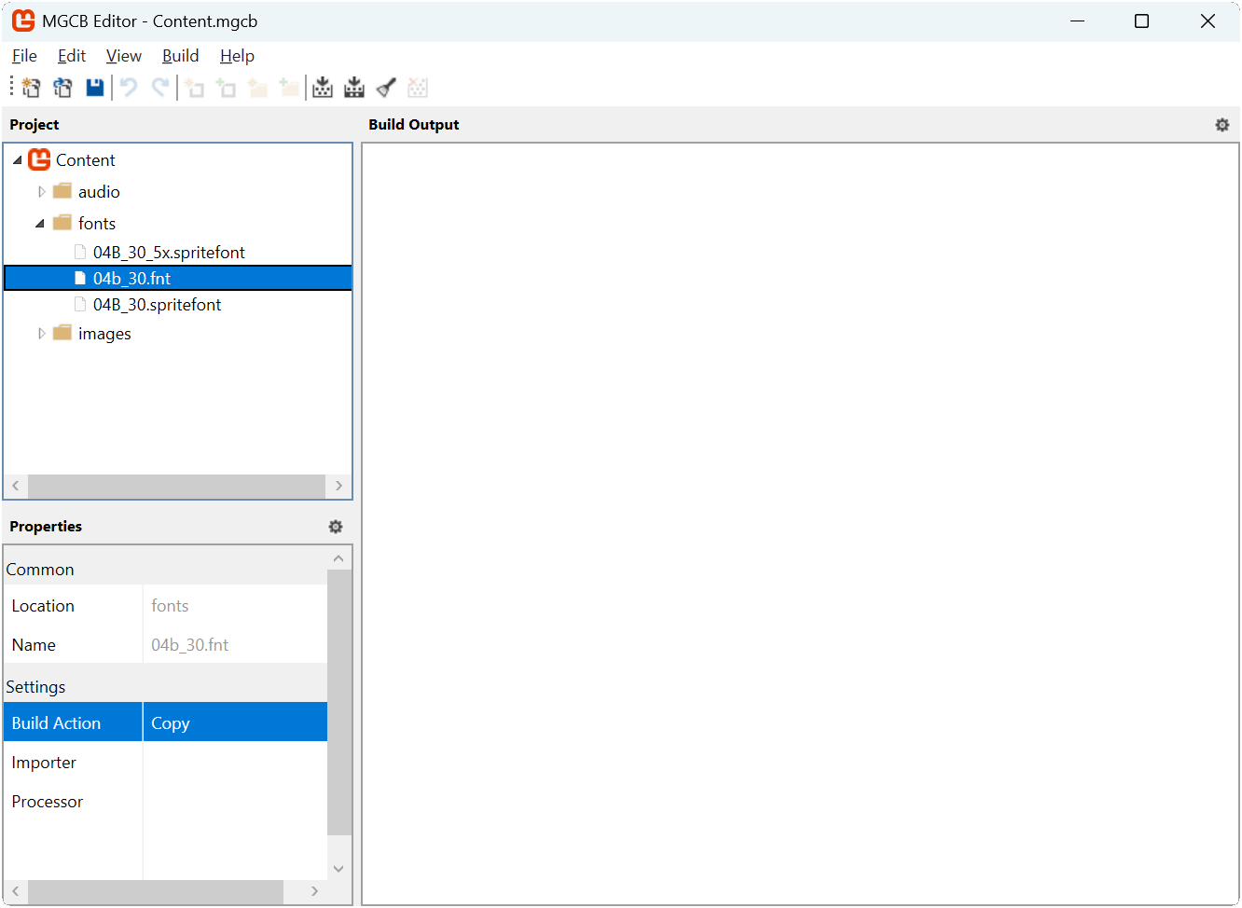Save the project with the floppy disk icon
The image size is (1242, 908).
(94, 88)
